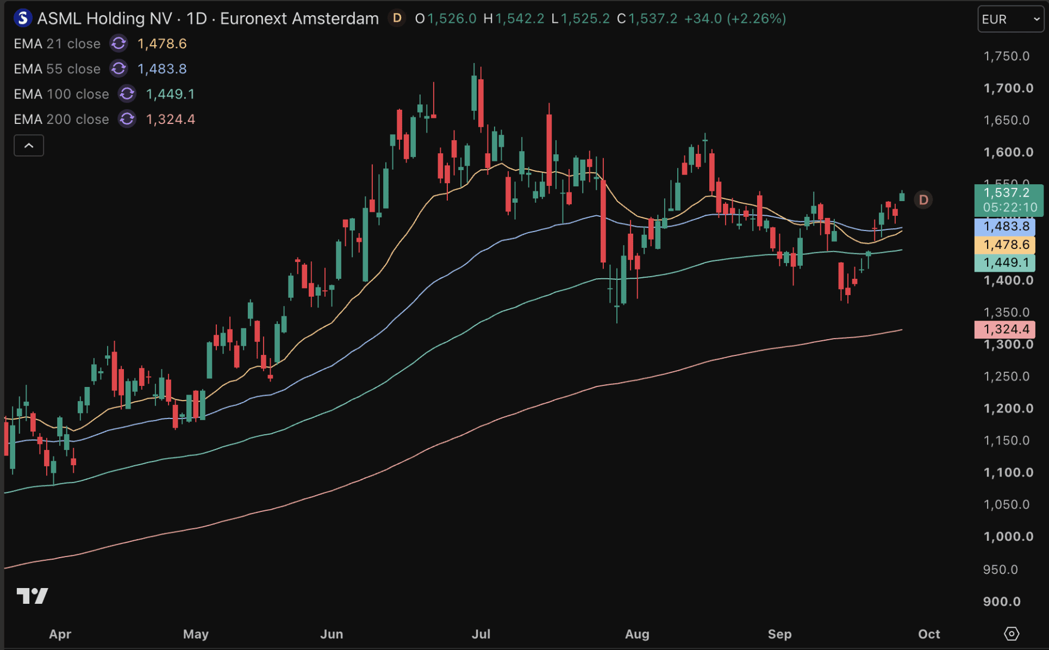This screenshot has height=650, width=1049.
Task: Click the May label on time axis
Action: tap(196, 634)
